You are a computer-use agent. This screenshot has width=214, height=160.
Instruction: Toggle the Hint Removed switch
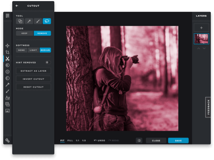48,62
